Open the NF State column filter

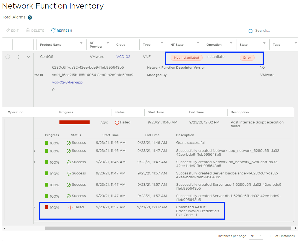(198, 43)
